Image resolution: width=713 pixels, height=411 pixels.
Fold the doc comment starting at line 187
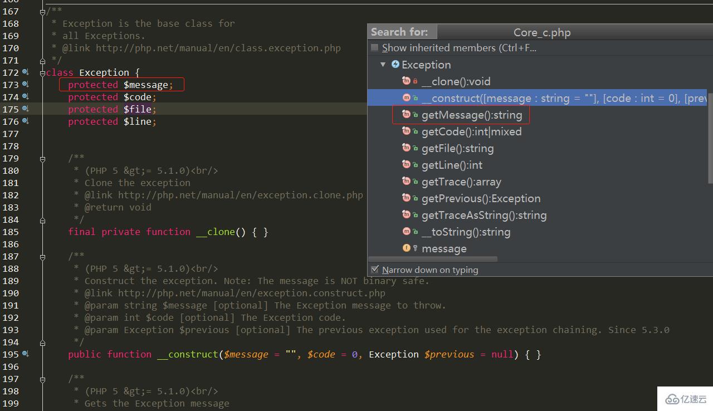(x=43, y=256)
